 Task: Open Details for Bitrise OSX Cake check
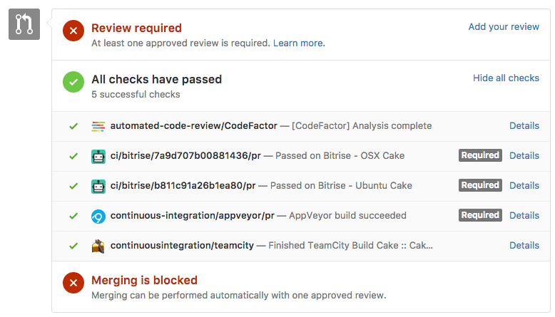pos(524,155)
